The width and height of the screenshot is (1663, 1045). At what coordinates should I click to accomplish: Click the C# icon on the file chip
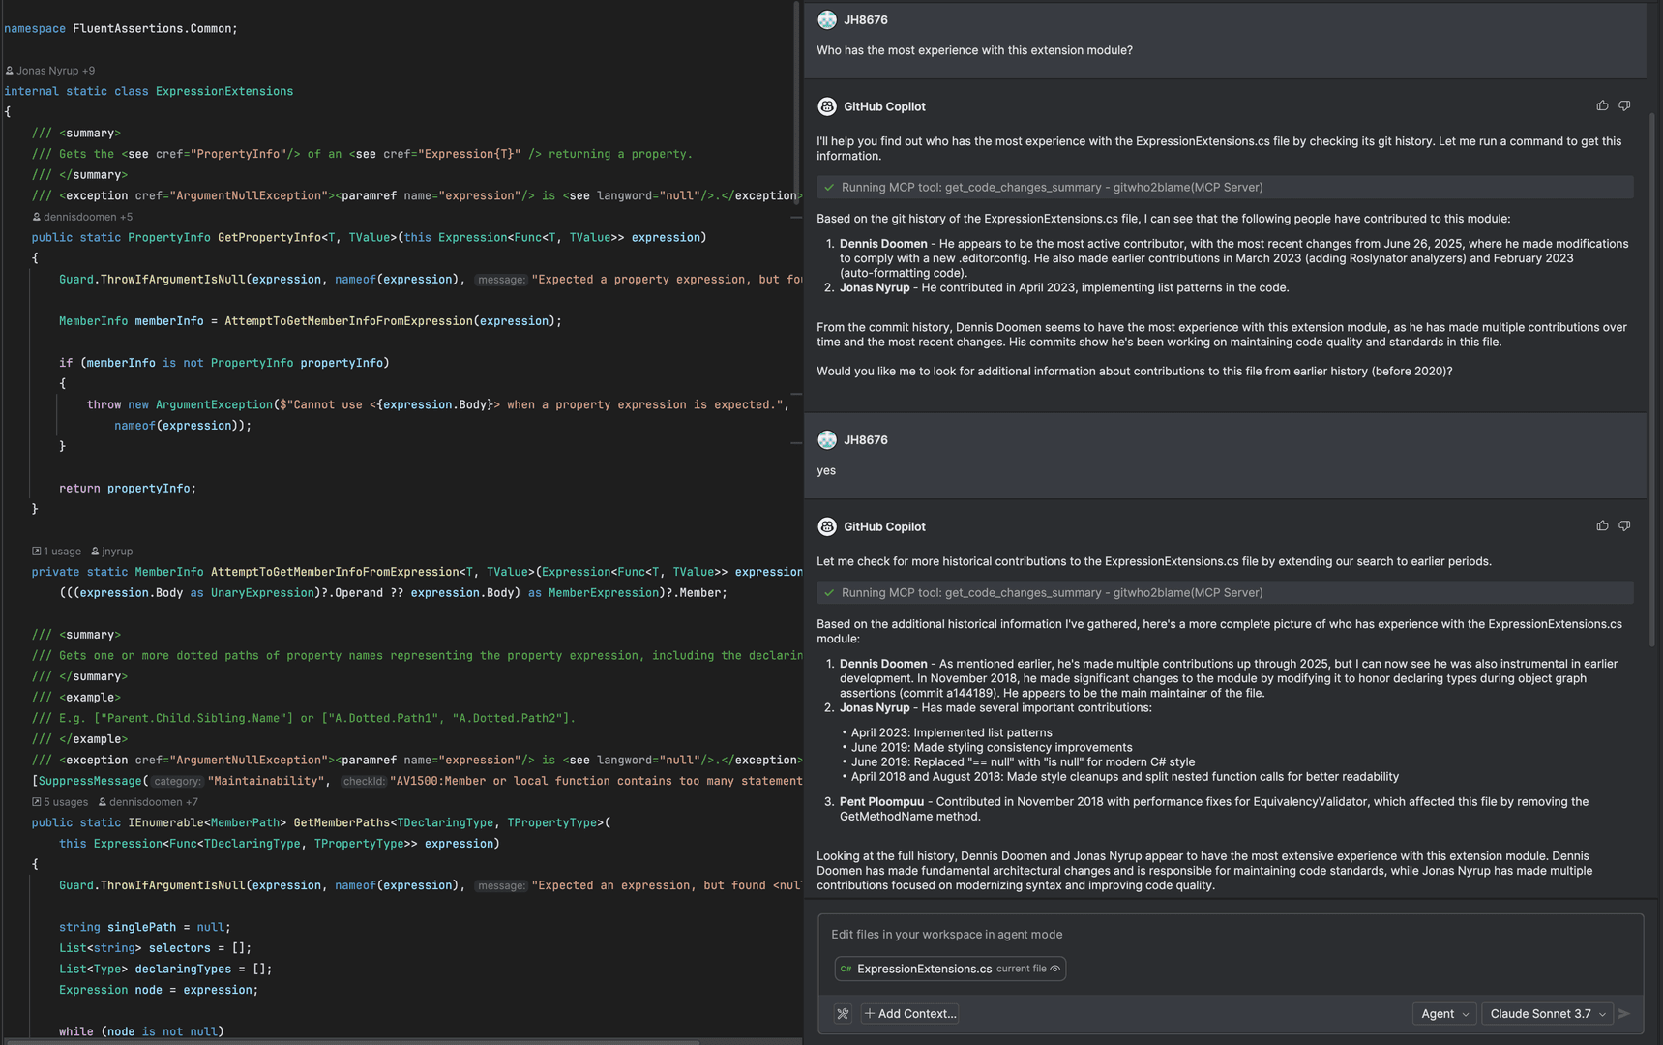click(846, 969)
